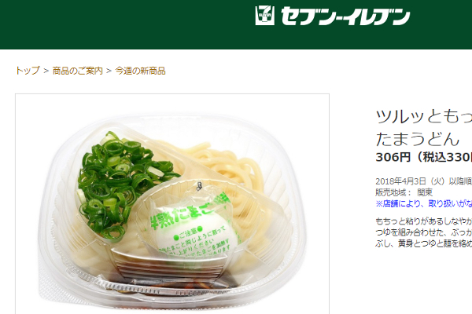The height and width of the screenshot is (314, 472).
Task: Click the blue ※店舗により notice text
Action: (424, 203)
